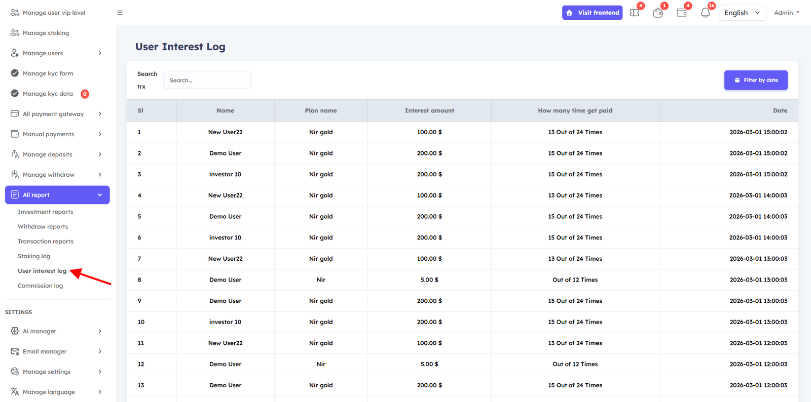Viewport: 811px width, 402px height.
Task: Click the Plan name column header
Action: click(x=321, y=110)
